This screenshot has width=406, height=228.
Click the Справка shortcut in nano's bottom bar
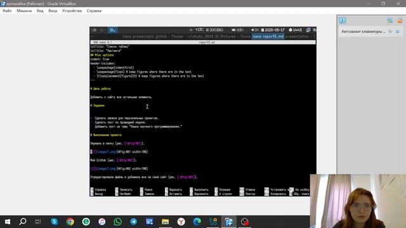(x=98, y=190)
